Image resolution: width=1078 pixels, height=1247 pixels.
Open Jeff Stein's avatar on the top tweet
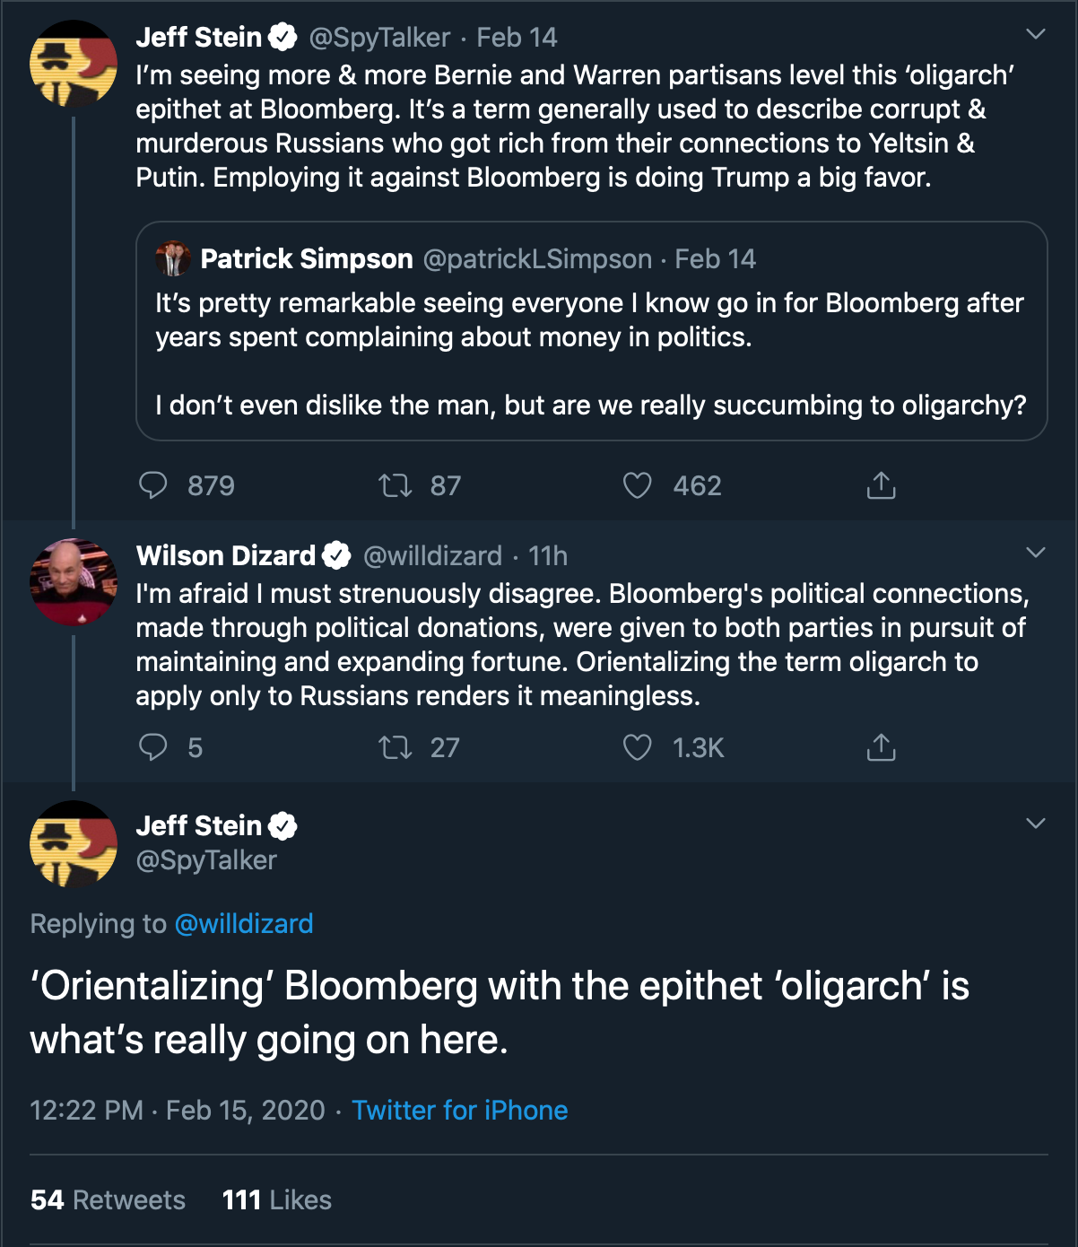(x=73, y=64)
